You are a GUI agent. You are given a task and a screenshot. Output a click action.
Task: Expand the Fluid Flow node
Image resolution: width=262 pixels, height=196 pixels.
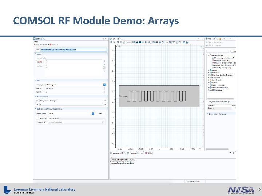[209, 78]
